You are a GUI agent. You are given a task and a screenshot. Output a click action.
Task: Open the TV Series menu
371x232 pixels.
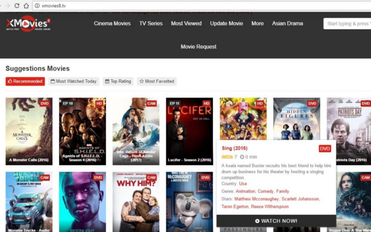[x=151, y=24]
